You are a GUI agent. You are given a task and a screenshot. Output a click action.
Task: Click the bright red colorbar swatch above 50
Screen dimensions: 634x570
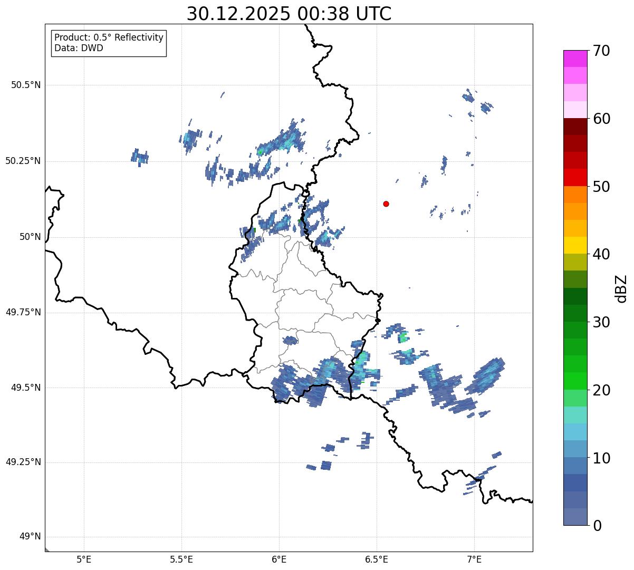click(x=575, y=177)
